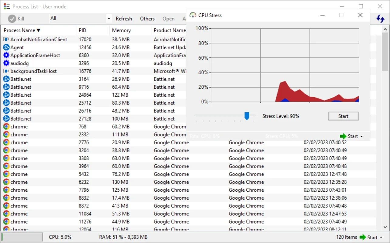Click the backgroundTaskHost process icon

pyautogui.click(x=6, y=71)
